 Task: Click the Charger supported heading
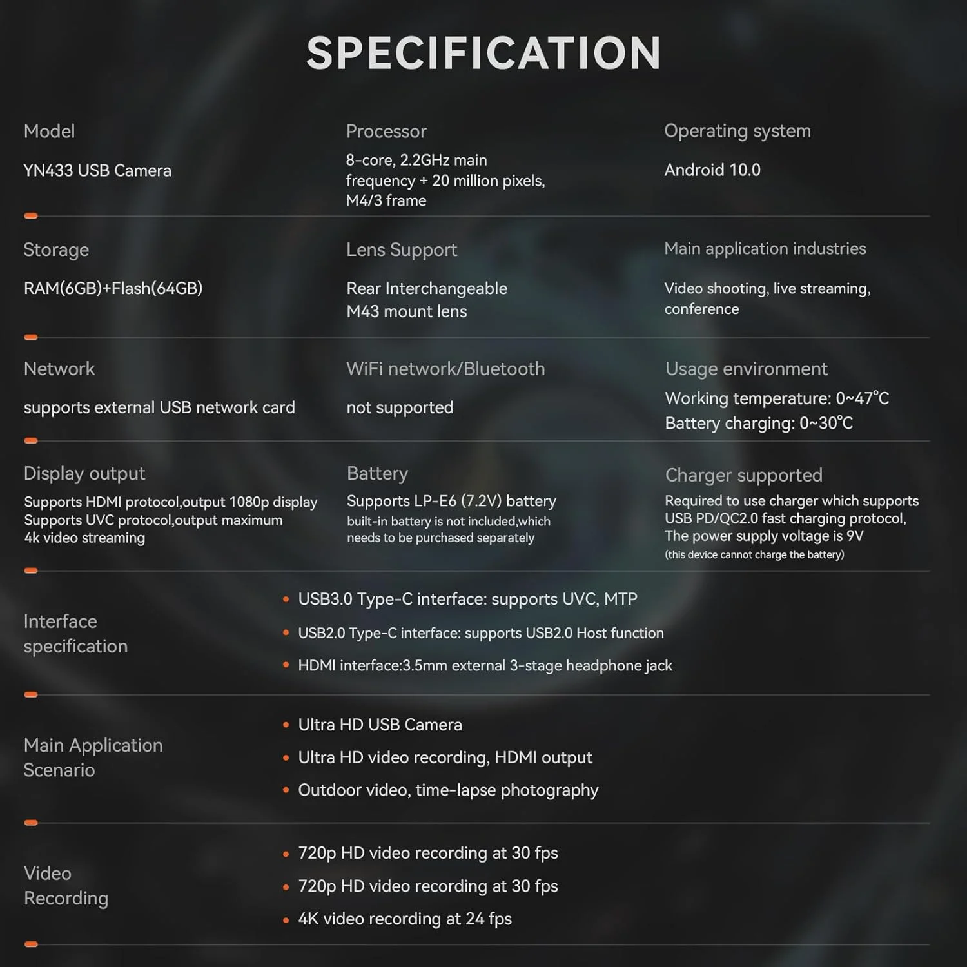pyautogui.click(x=743, y=475)
